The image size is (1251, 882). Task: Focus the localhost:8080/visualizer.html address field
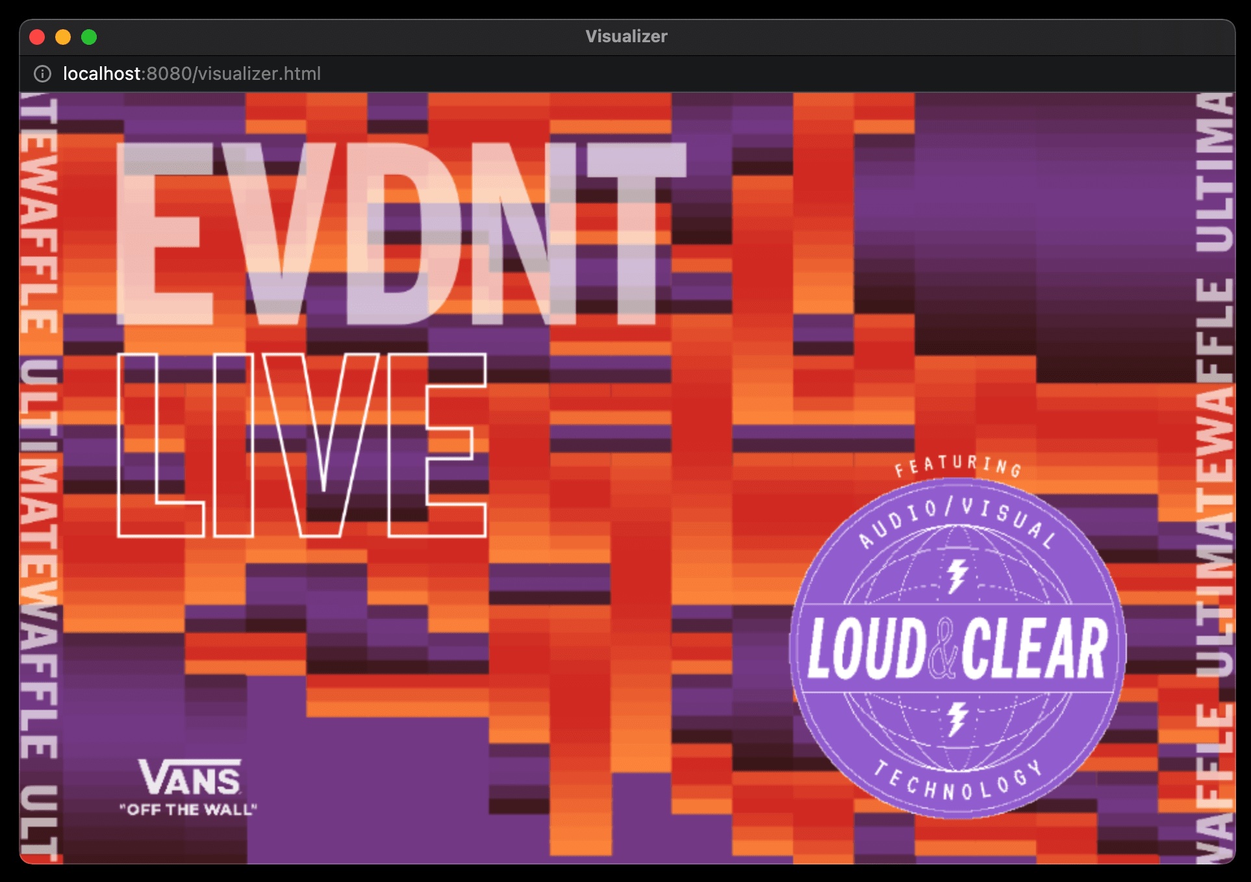192,74
